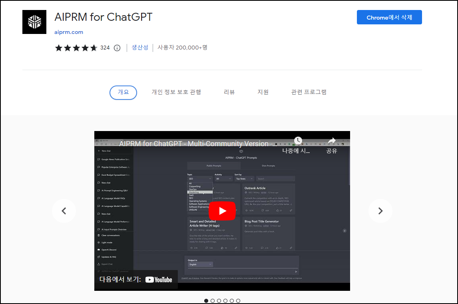The image size is (458, 304).
Task: Open the YouTube logo in the video overlay
Action: tap(159, 280)
